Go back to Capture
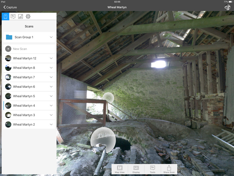 10,7
